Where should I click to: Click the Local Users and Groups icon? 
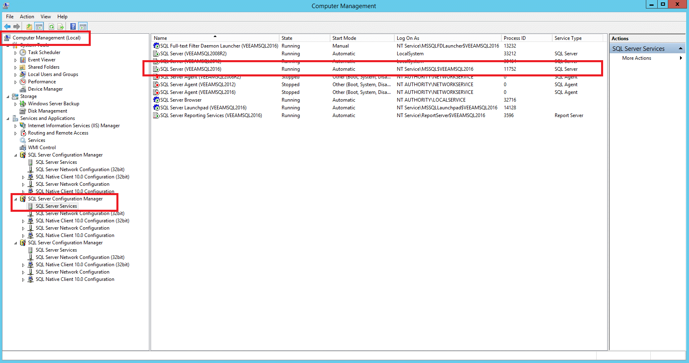(x=23, y=74)
